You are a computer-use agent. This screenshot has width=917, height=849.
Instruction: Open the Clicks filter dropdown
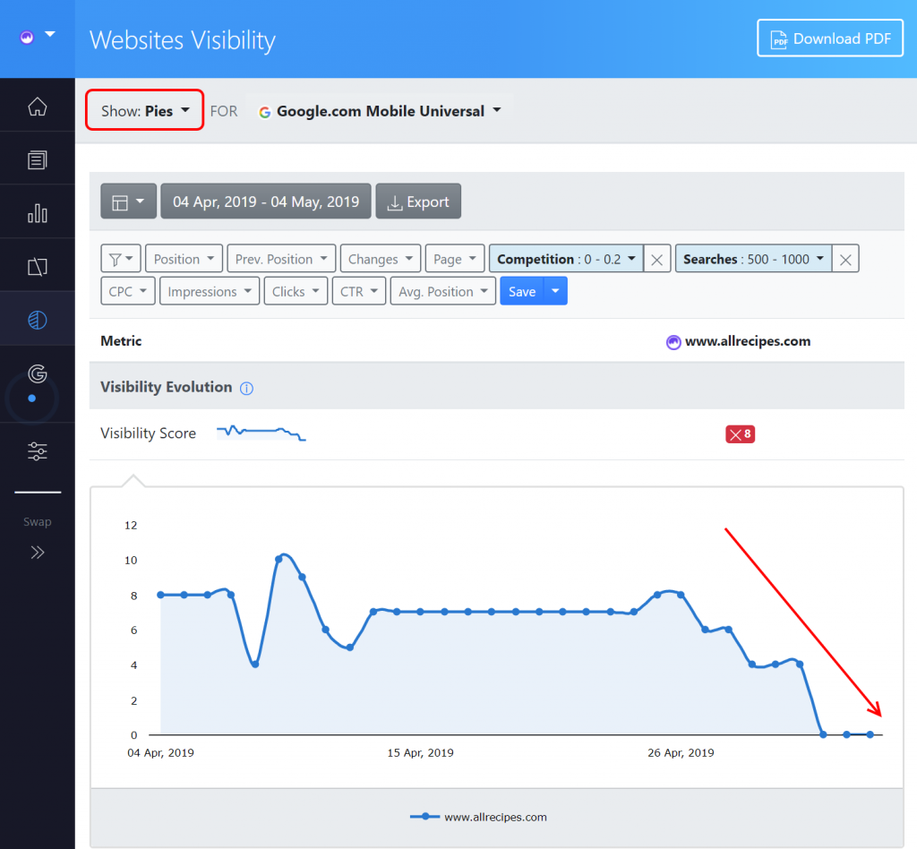296,291
